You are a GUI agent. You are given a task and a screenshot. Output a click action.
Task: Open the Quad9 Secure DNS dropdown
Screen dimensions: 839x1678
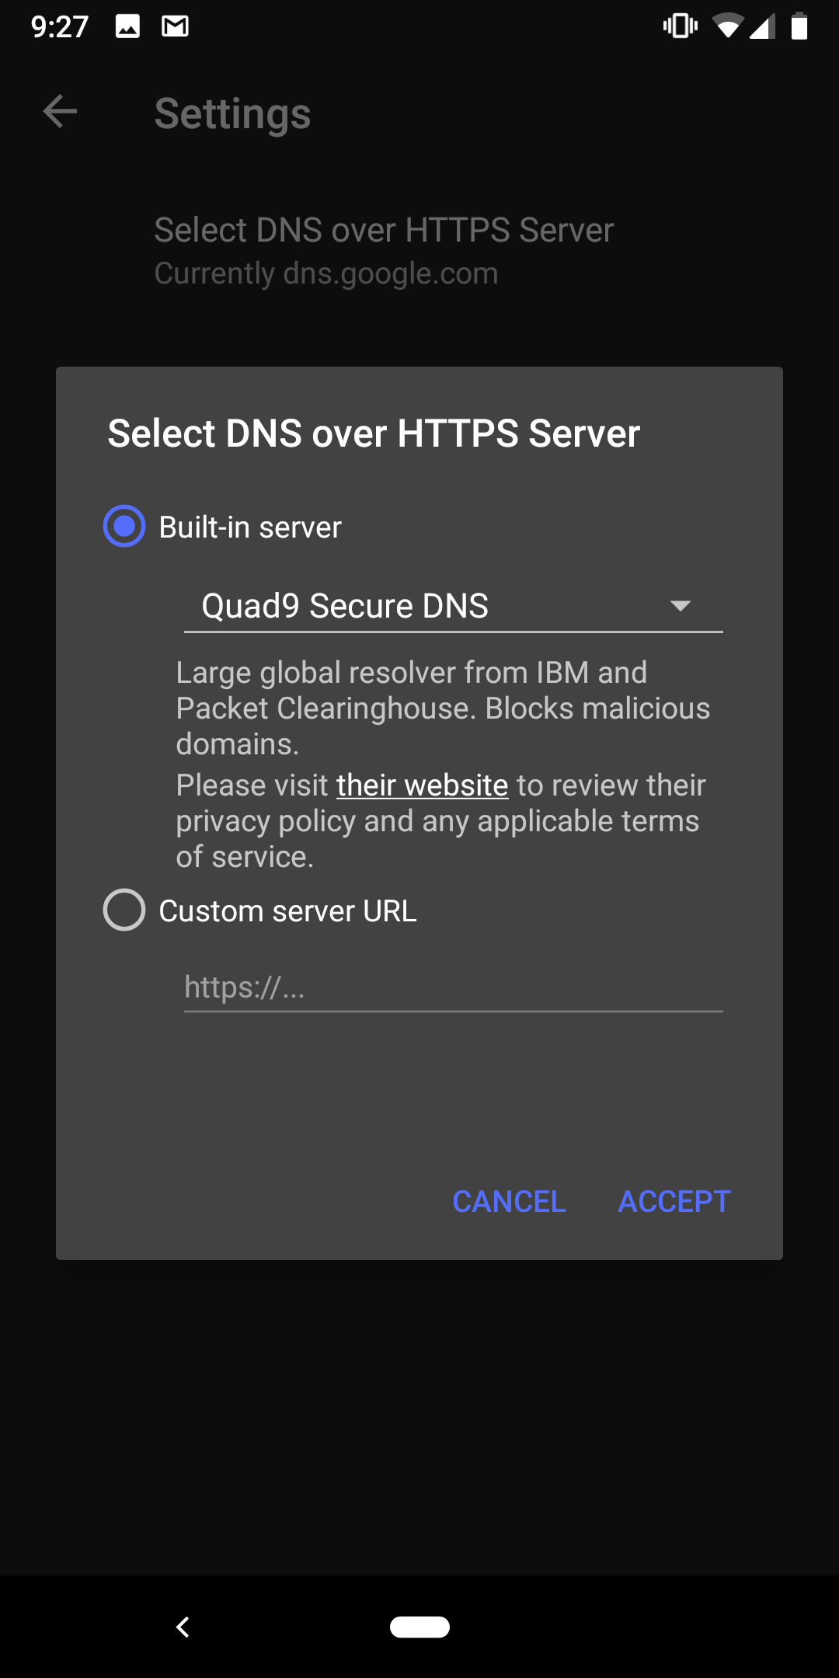pyautogui.click(x=453, y=607)
